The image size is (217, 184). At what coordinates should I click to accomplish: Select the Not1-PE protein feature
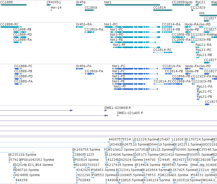129,84
